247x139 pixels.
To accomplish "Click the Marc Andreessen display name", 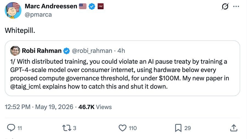I will (x=51, y=6).
